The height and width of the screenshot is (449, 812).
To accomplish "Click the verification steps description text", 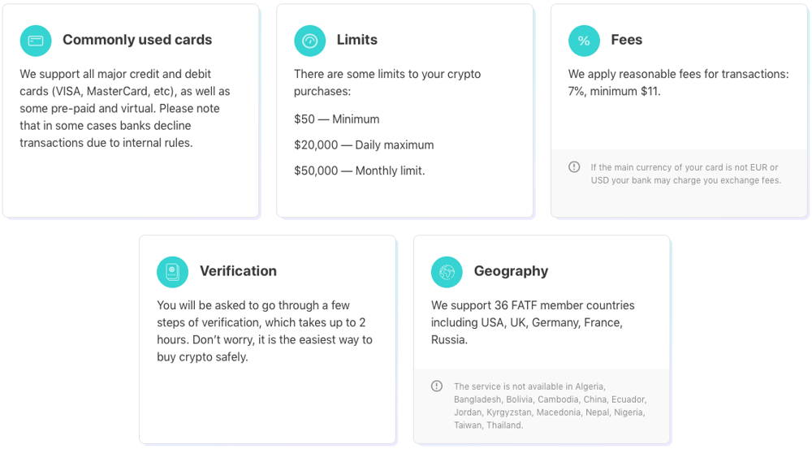I will (x=265, y=331).
